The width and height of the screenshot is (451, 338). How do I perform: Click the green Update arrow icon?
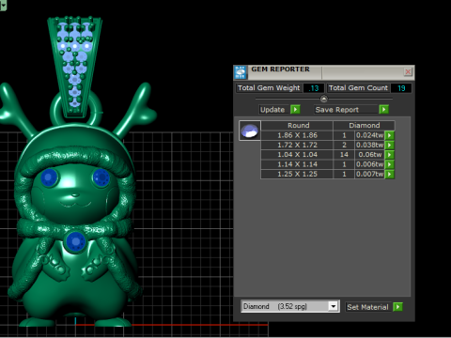(x=295, y=110)
